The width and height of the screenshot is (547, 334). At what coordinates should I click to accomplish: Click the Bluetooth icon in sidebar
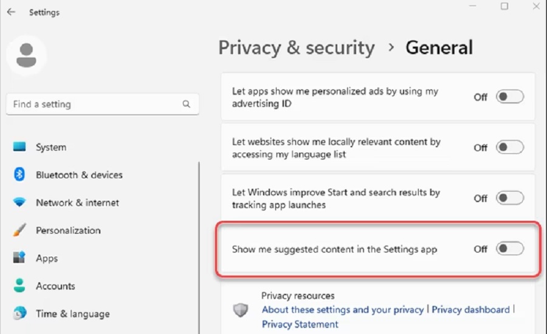tap(19, 175)
